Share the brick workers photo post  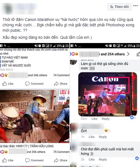click(61, 160)
